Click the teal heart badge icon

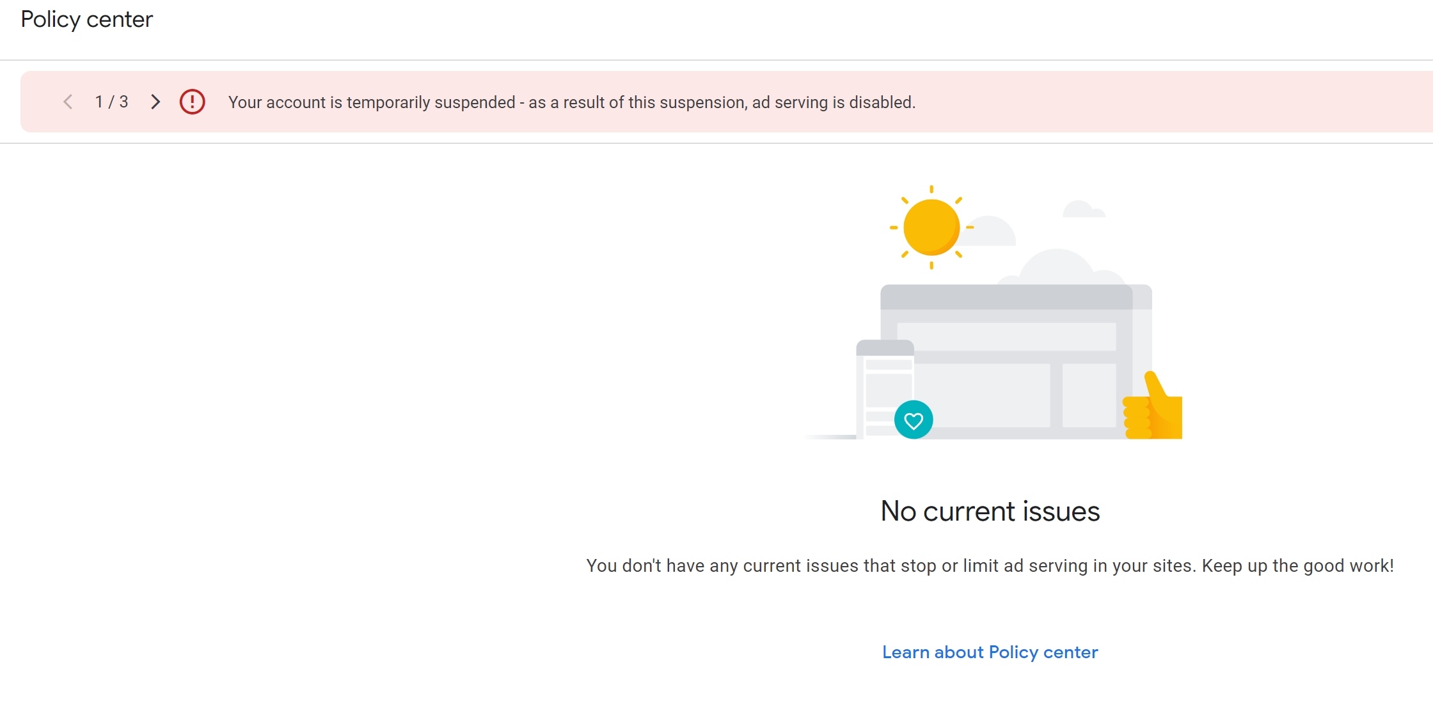pyautogui.click(x=913, y=420)
